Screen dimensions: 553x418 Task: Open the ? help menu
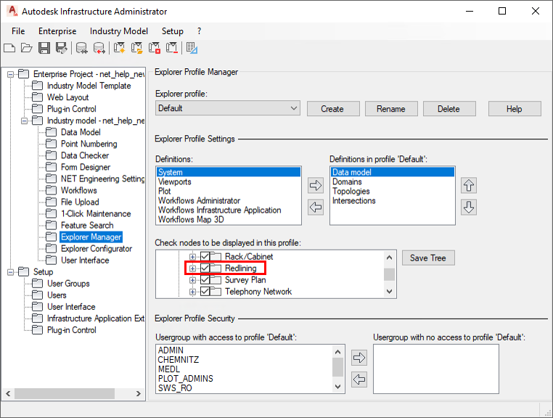200,31
